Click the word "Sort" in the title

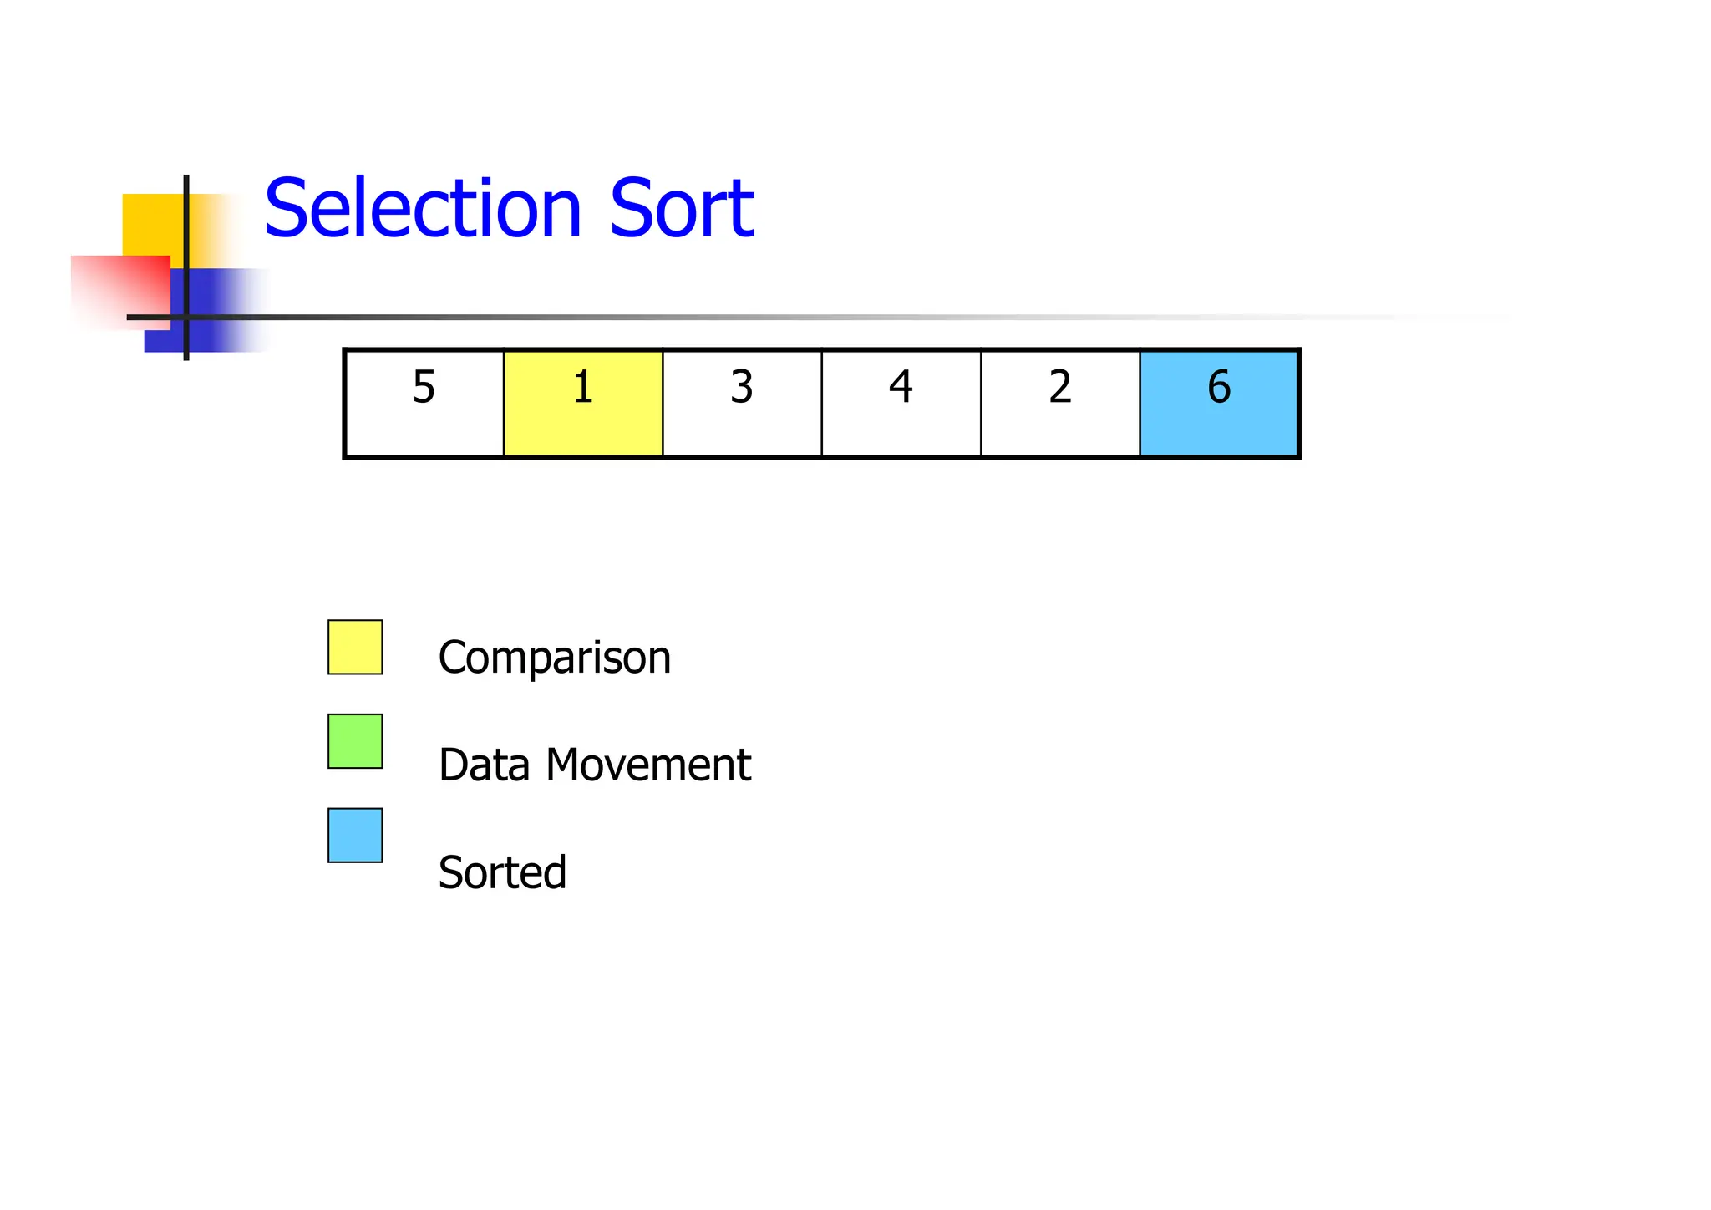click(x=682, y=208)
